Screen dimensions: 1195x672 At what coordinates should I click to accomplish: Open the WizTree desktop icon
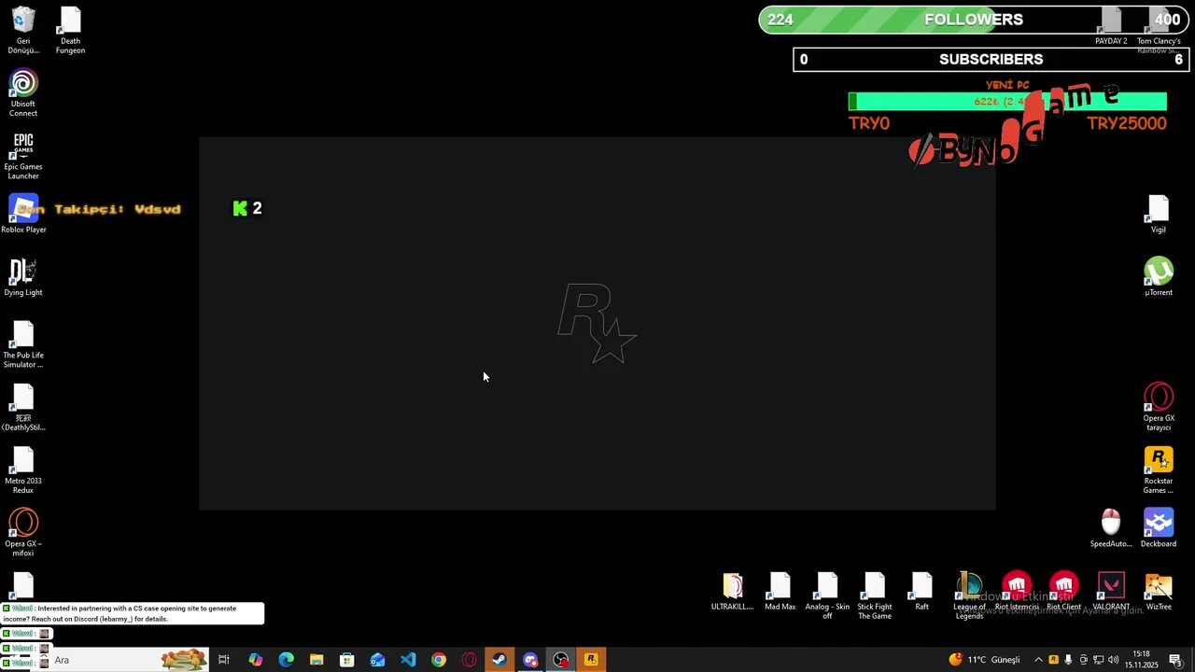pos(1159,592)
